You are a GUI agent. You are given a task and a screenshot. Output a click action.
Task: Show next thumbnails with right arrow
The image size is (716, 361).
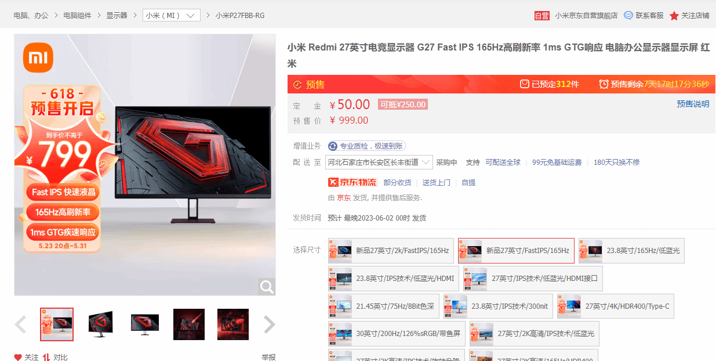click(x=269, y=324)
